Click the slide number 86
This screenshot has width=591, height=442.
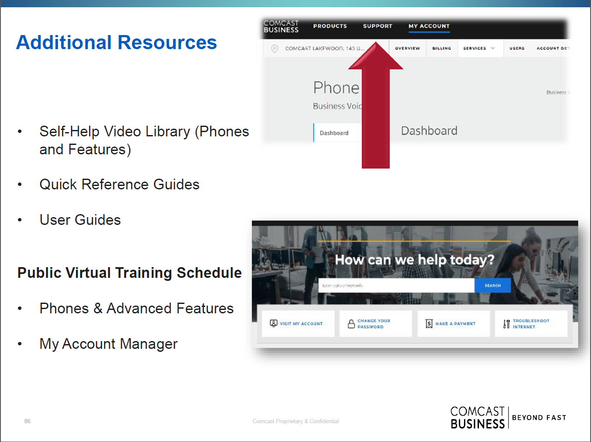pos(27,421)
